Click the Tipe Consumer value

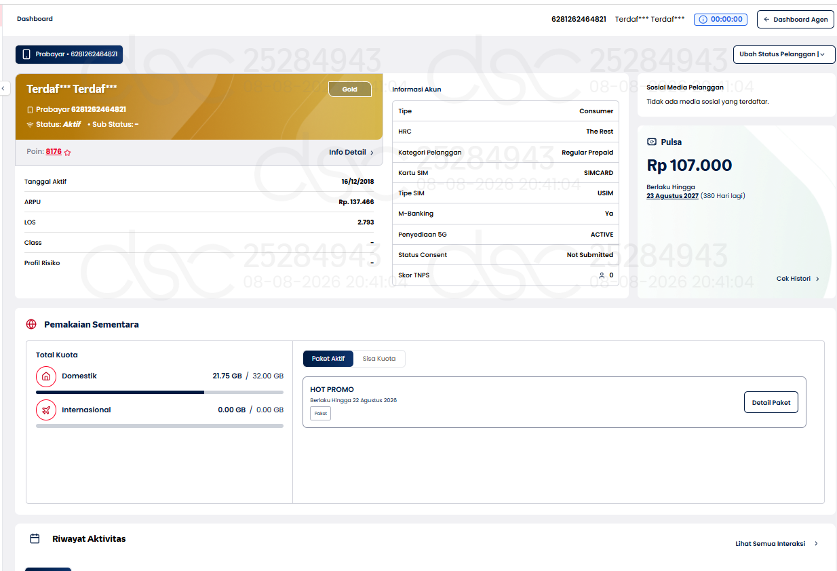(596, 111)
